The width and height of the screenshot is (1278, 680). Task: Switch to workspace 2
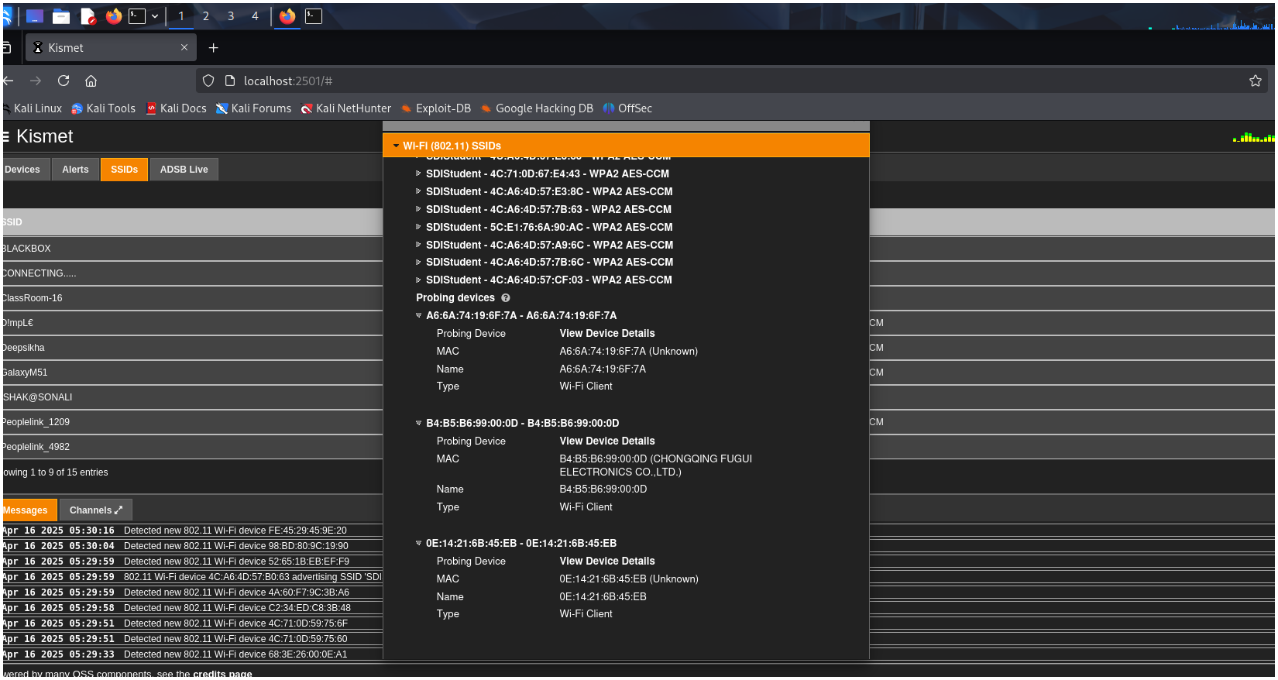click(206, 16)
